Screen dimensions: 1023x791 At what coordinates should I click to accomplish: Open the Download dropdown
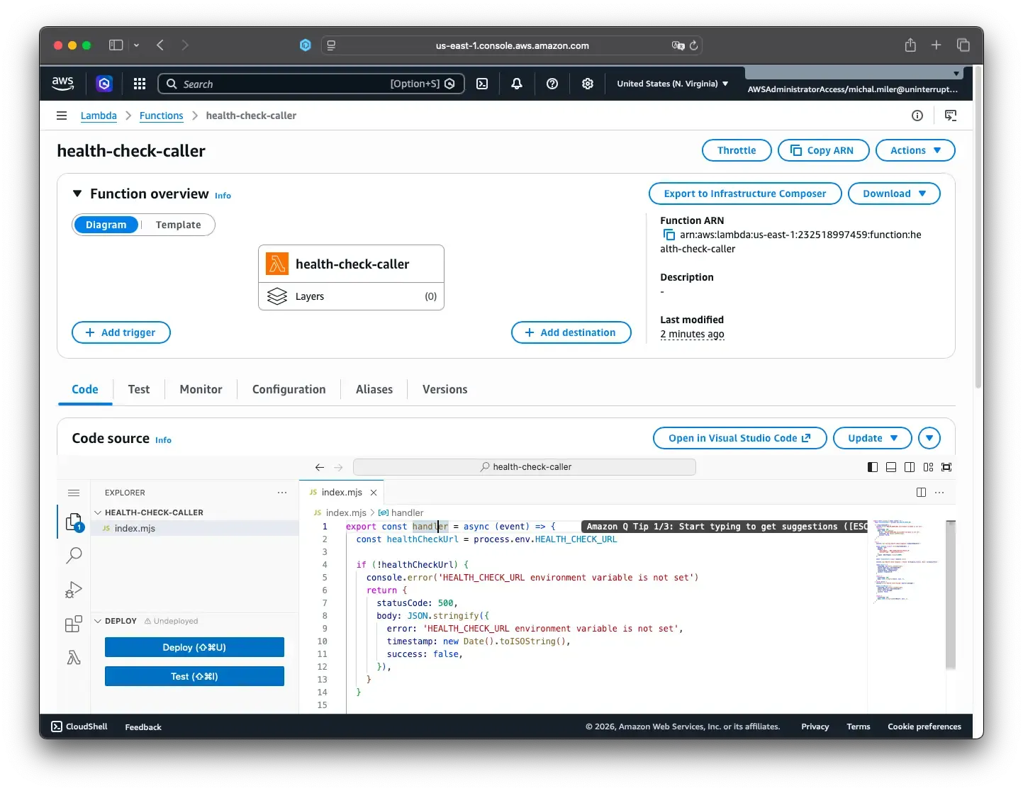[x=894, y=193]
